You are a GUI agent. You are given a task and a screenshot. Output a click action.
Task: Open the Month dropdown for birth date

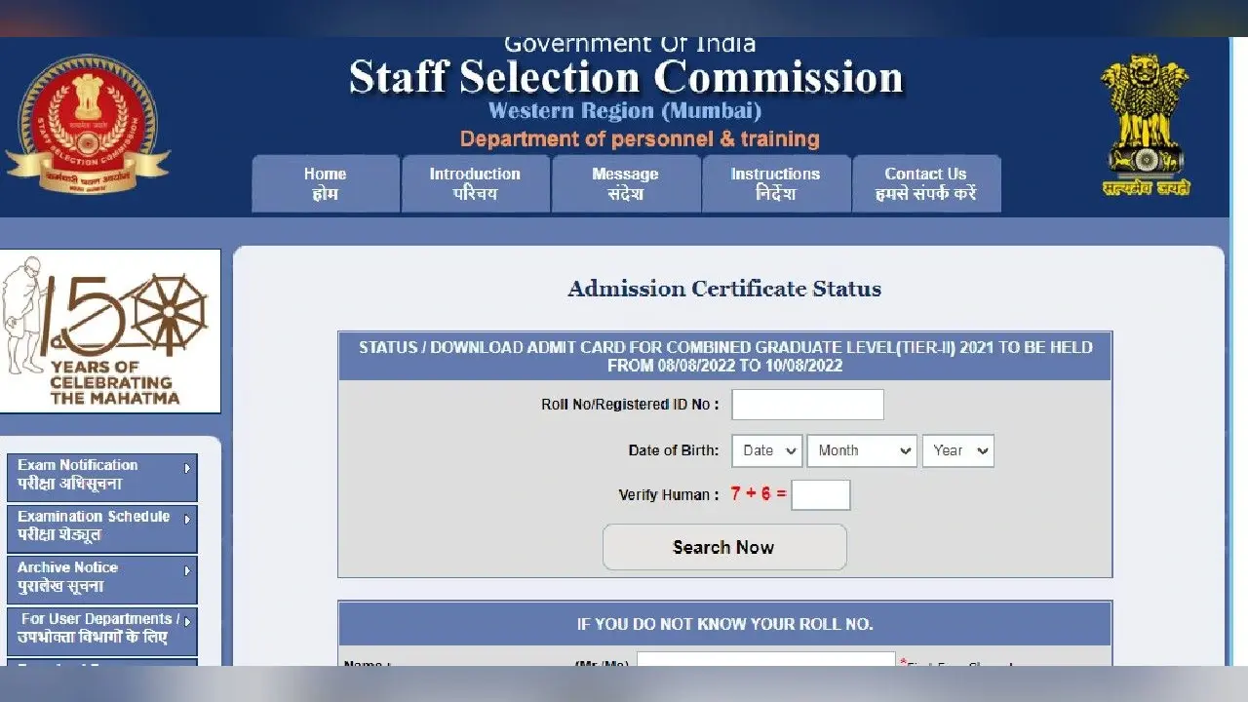point(862,450)
